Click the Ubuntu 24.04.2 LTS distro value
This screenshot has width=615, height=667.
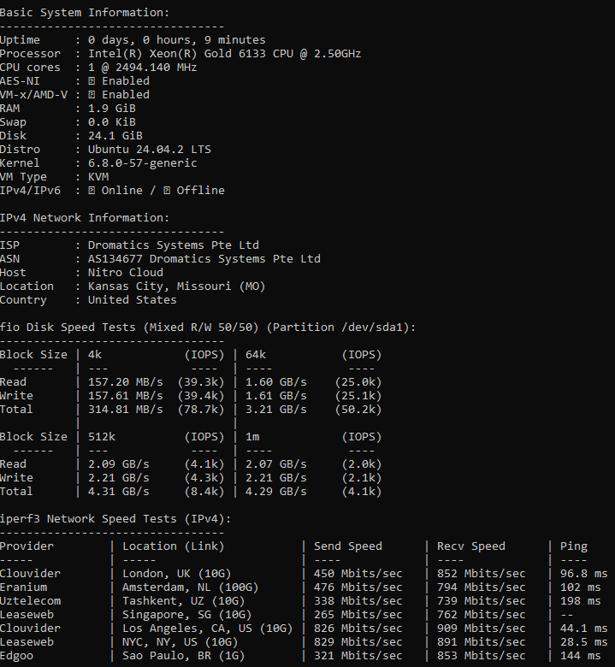150,150
